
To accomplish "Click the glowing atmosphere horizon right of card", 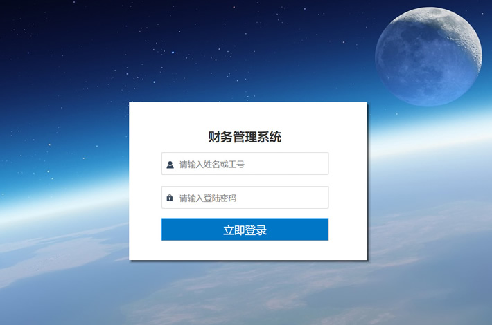I will (x=430, y=135).
